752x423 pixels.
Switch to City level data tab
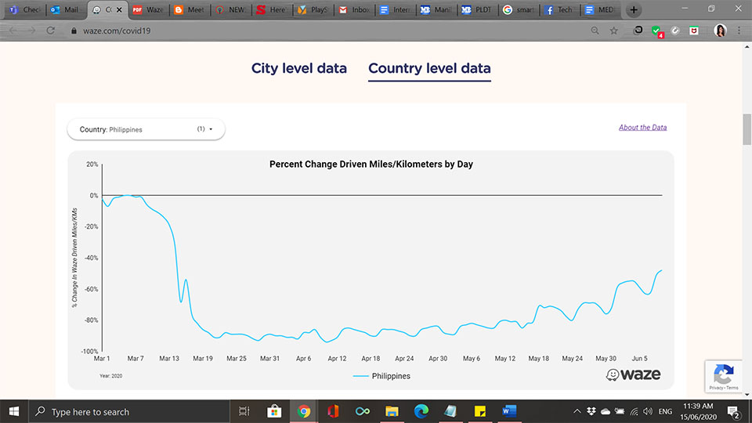point(298,68)
